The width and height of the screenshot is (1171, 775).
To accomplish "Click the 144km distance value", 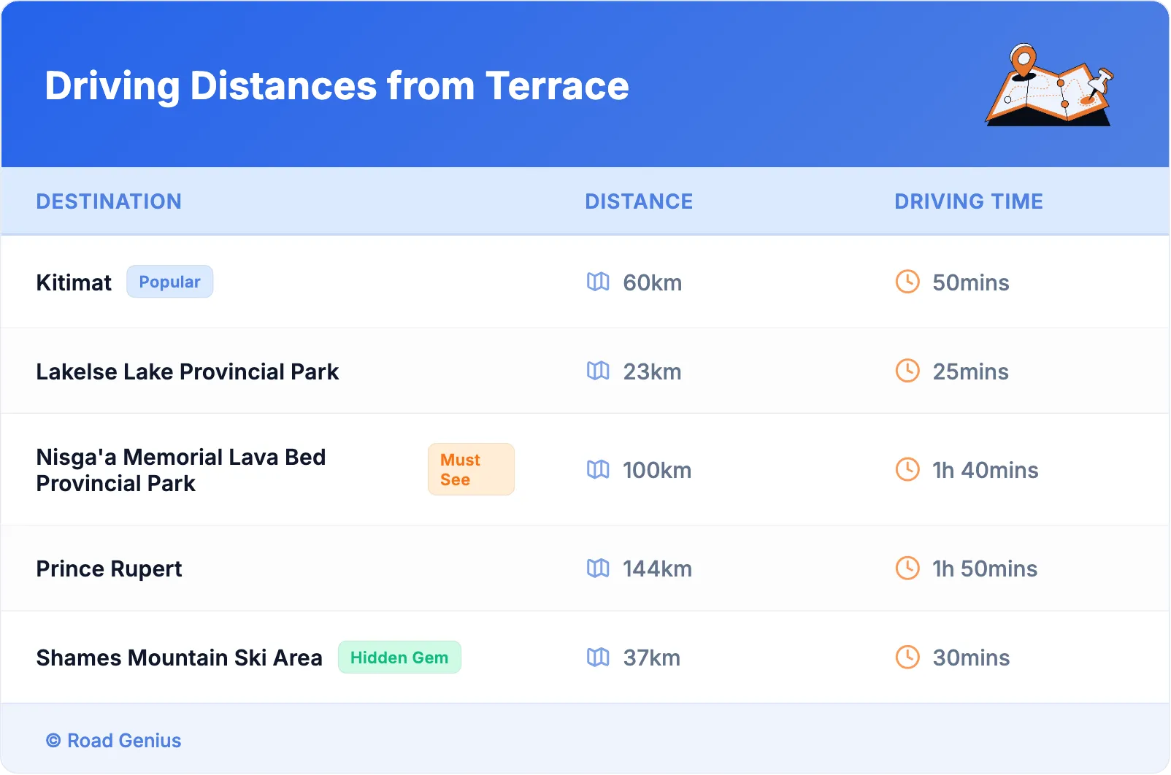I will [657, 568].
